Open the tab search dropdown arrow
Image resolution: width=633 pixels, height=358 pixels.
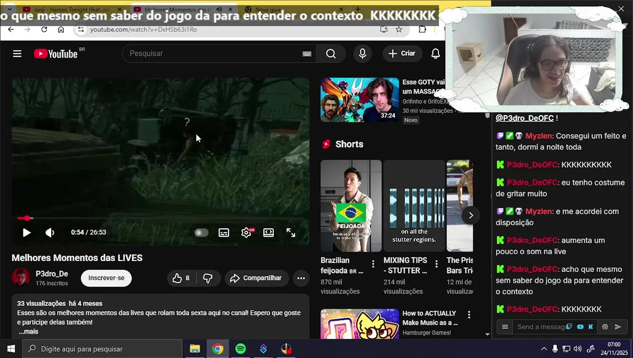click(x=9, y=9)
